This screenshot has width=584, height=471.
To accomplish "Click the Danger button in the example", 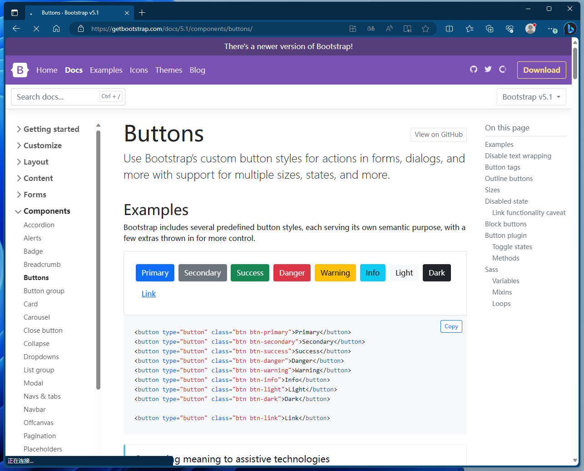I will pyautogui.click(x=292, y=273).
